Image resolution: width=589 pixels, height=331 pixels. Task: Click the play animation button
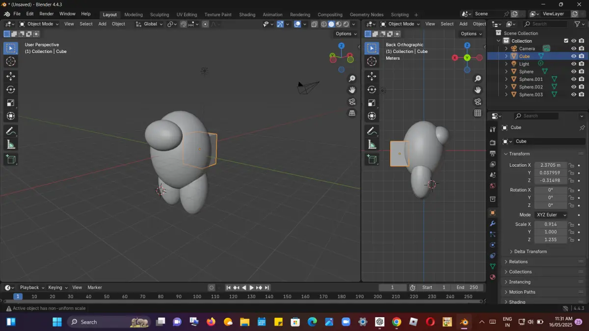click(252, 287)
